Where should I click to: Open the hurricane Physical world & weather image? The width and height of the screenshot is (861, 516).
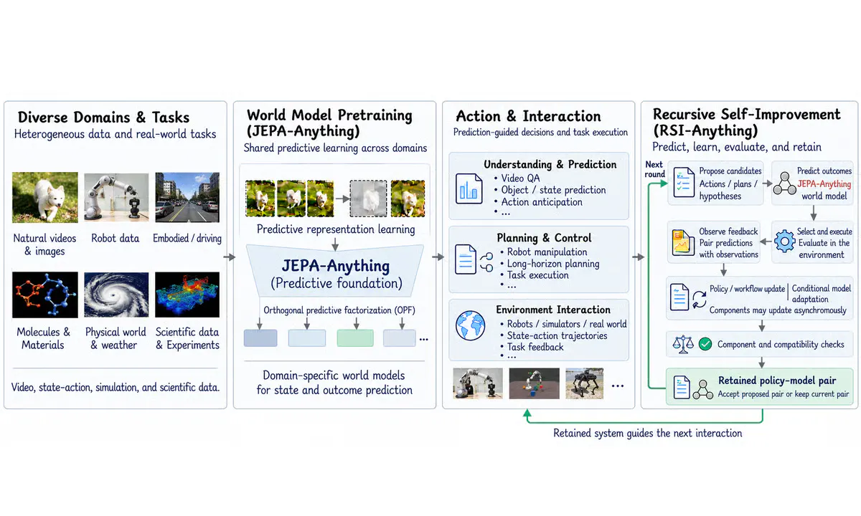(116, 295)
